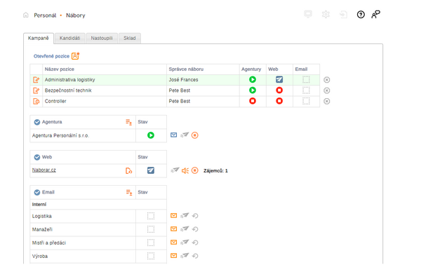Viewport: 421px width, 265px height.
Task: Remove Bezpečnostní technik row with X icon
Action: [x=326, y=90]
